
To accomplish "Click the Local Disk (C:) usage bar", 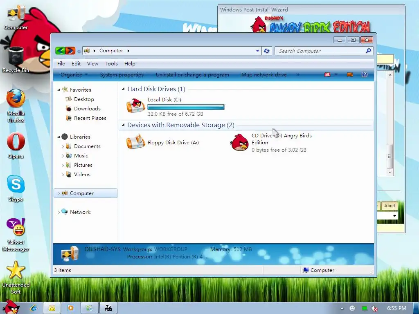I will 186,107.
